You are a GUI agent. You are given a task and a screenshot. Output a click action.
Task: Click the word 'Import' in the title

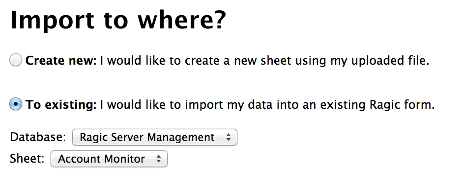[x=52, y=20]
